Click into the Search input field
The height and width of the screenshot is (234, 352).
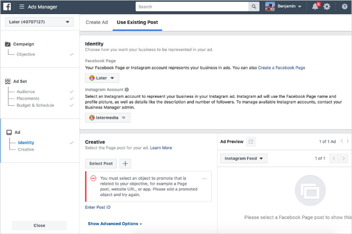tap(192, 7)
